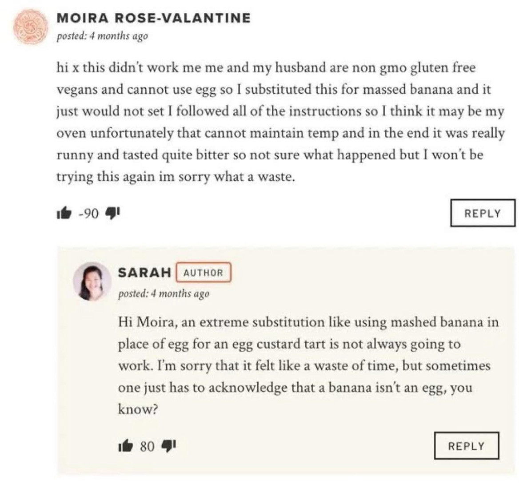This screenshot has height=484, width=531.
Task: Like Sarah's author reply with thumbs up
Action: click(x=126, y=446)
